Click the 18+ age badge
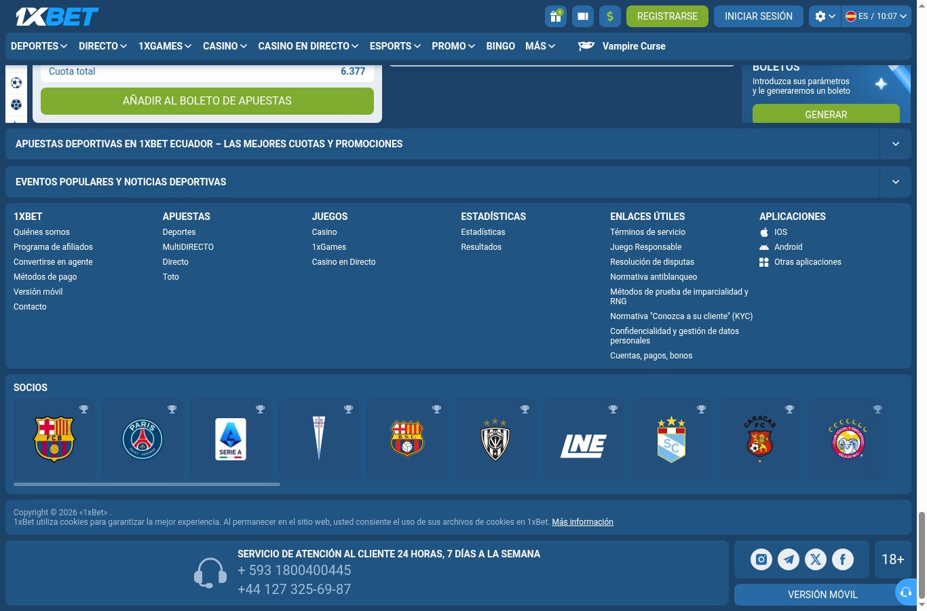The width and height of the screenshot is (927, 611). tap(893, 559)
